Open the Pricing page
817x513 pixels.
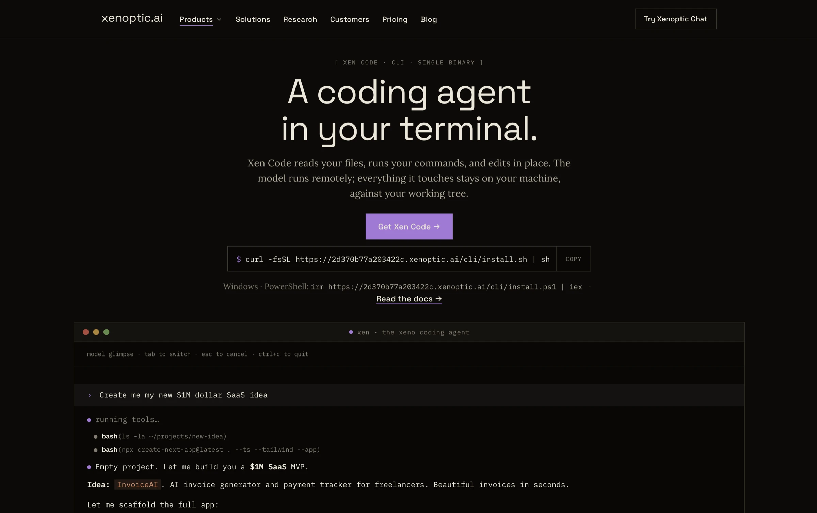coord(395,19)
